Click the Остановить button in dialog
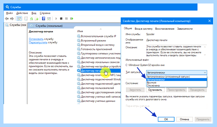This screenshot has height=127, width=217. [x=155, y=90]
